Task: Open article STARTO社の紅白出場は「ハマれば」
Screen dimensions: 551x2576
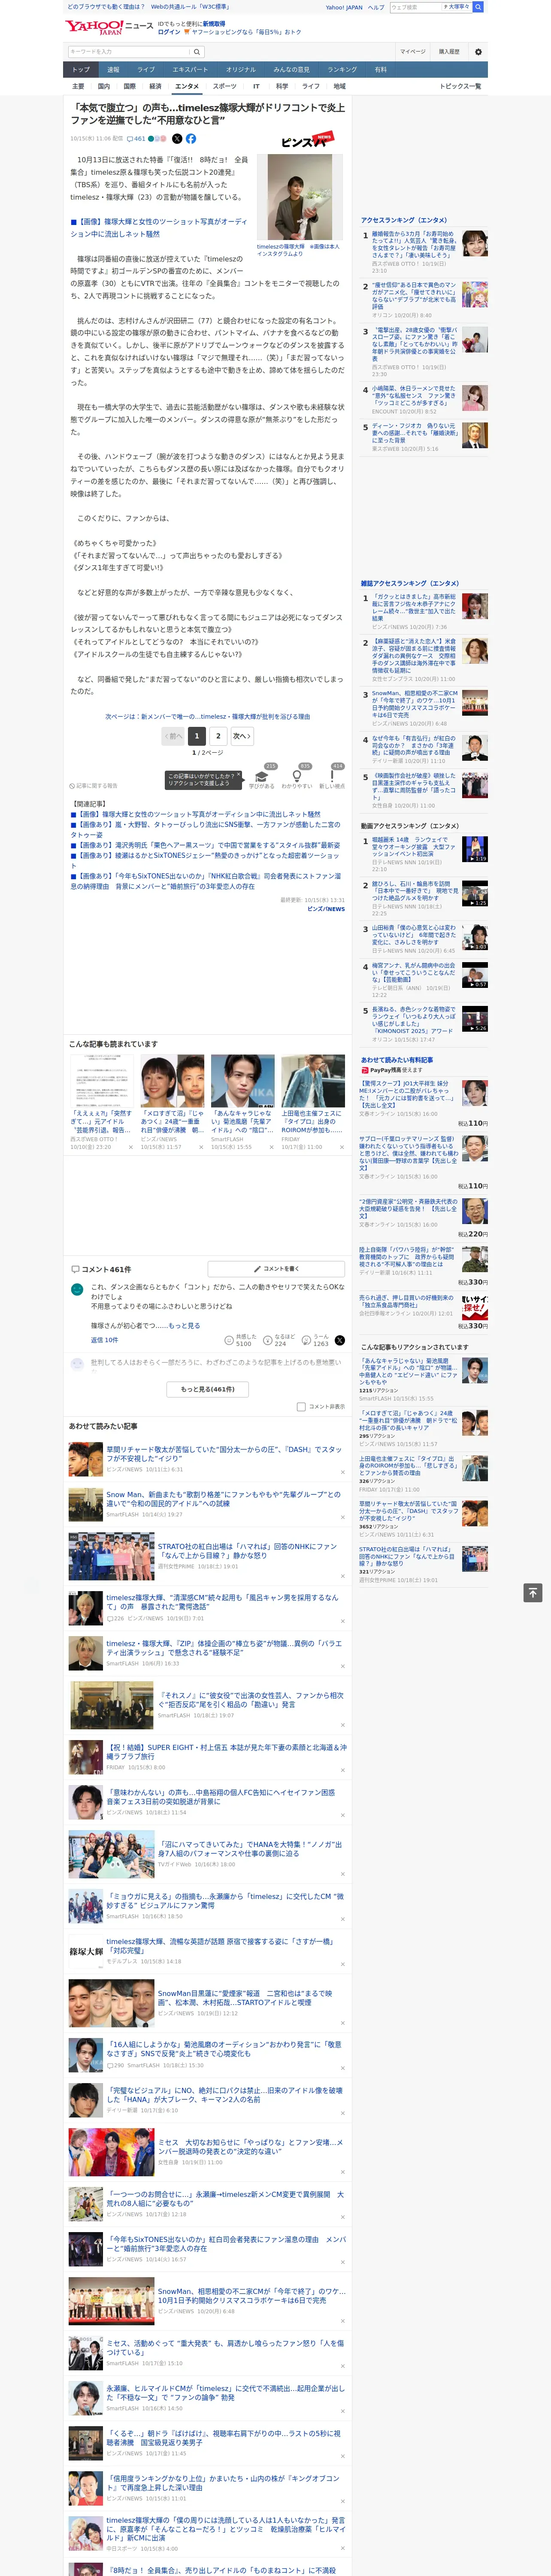Action: 247,1551
